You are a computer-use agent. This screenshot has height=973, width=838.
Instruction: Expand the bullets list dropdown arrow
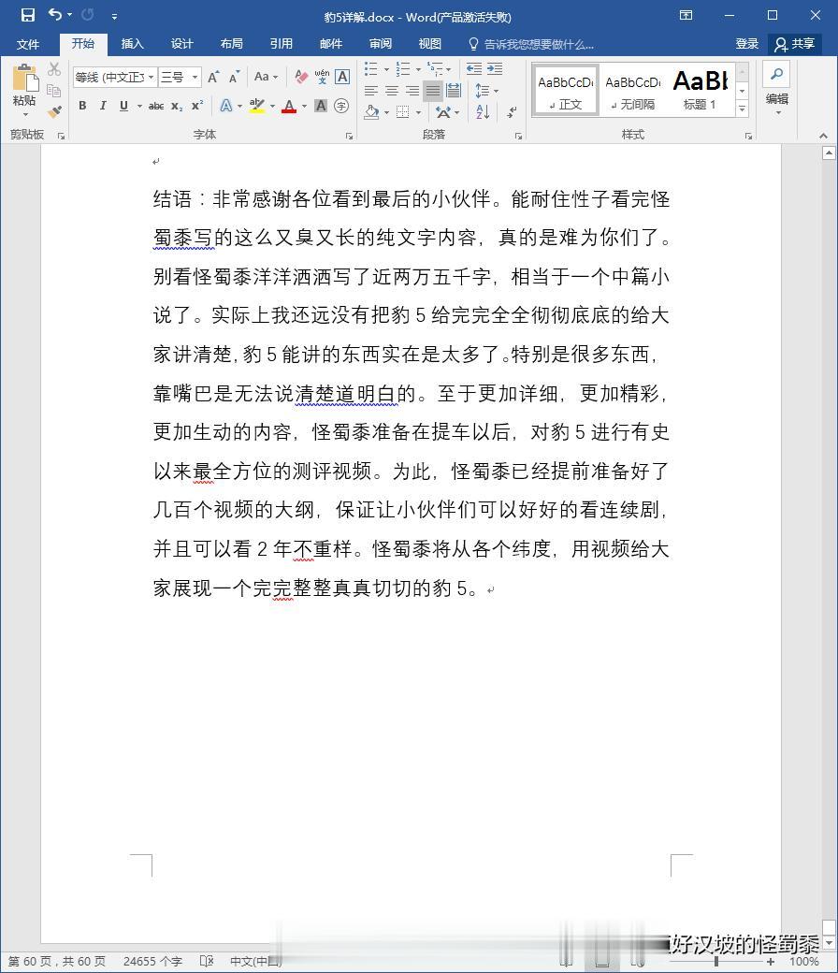(x=386, y=69)
